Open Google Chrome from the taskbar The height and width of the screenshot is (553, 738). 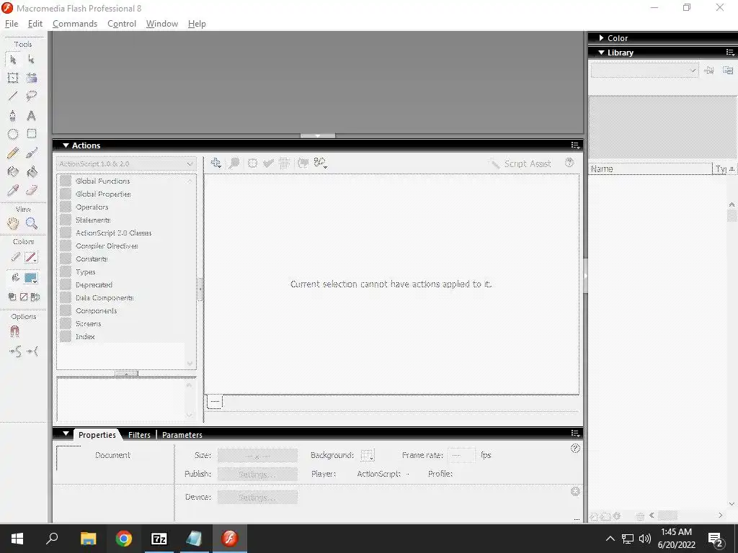pos(124,539)
